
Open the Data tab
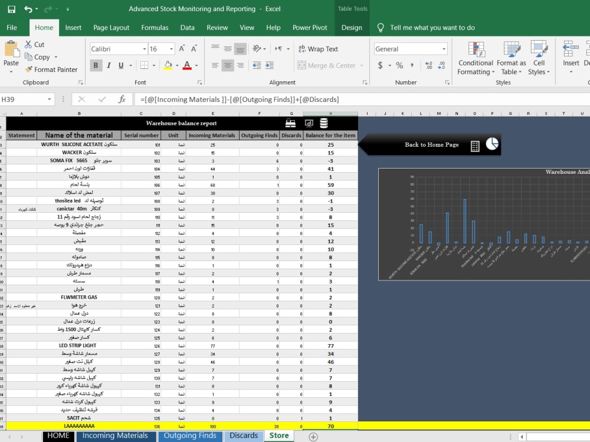(x=188, y=28)
